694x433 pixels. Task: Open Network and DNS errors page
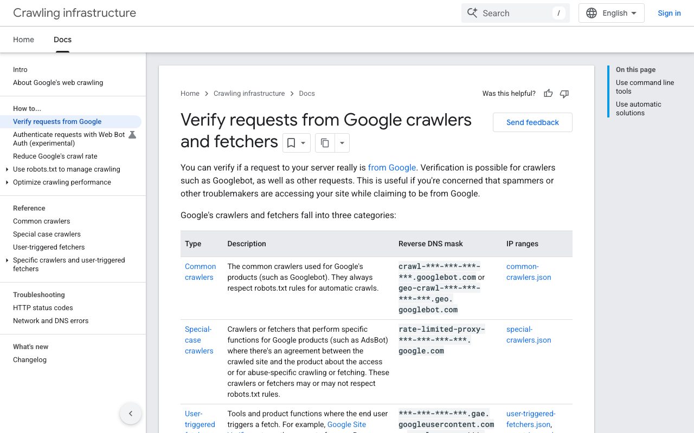(x=50, y=321)
